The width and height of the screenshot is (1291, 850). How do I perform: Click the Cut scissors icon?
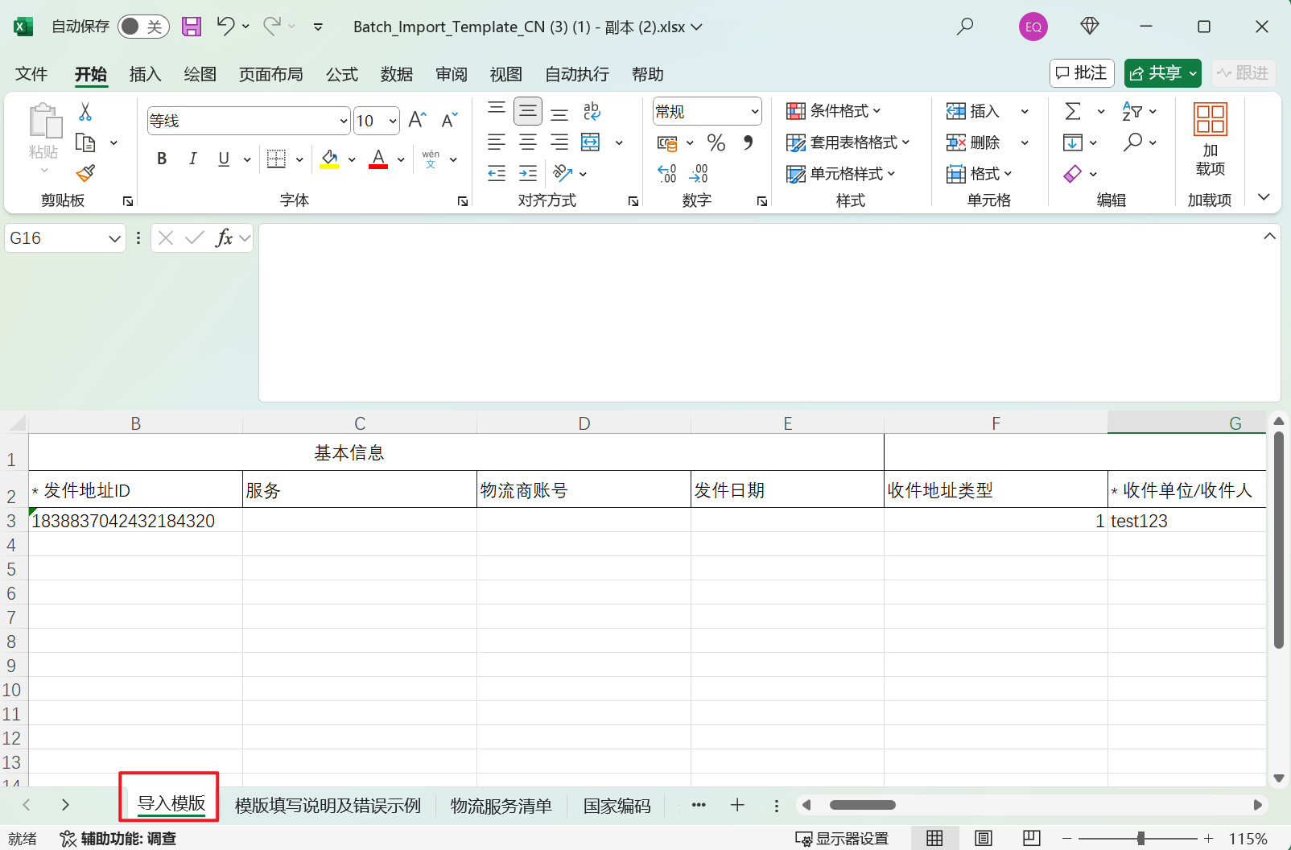point(85,112)
